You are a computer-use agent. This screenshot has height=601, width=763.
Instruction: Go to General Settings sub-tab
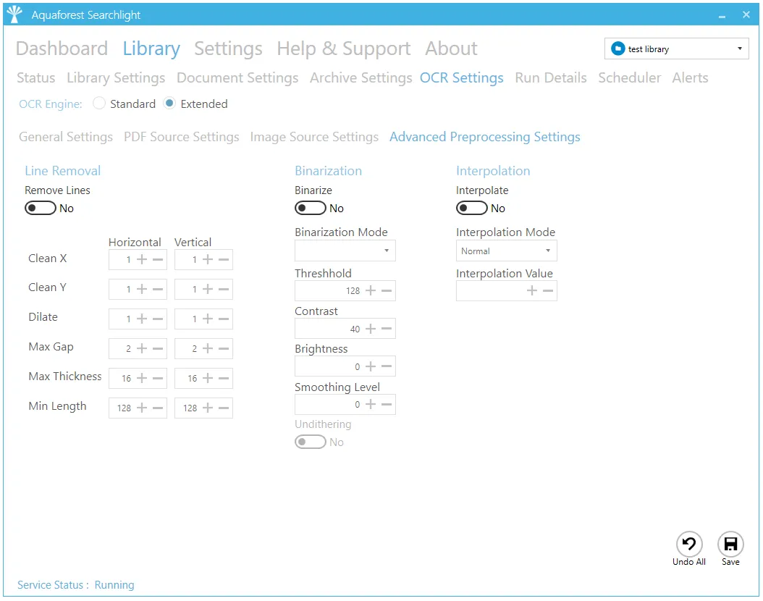66,137
